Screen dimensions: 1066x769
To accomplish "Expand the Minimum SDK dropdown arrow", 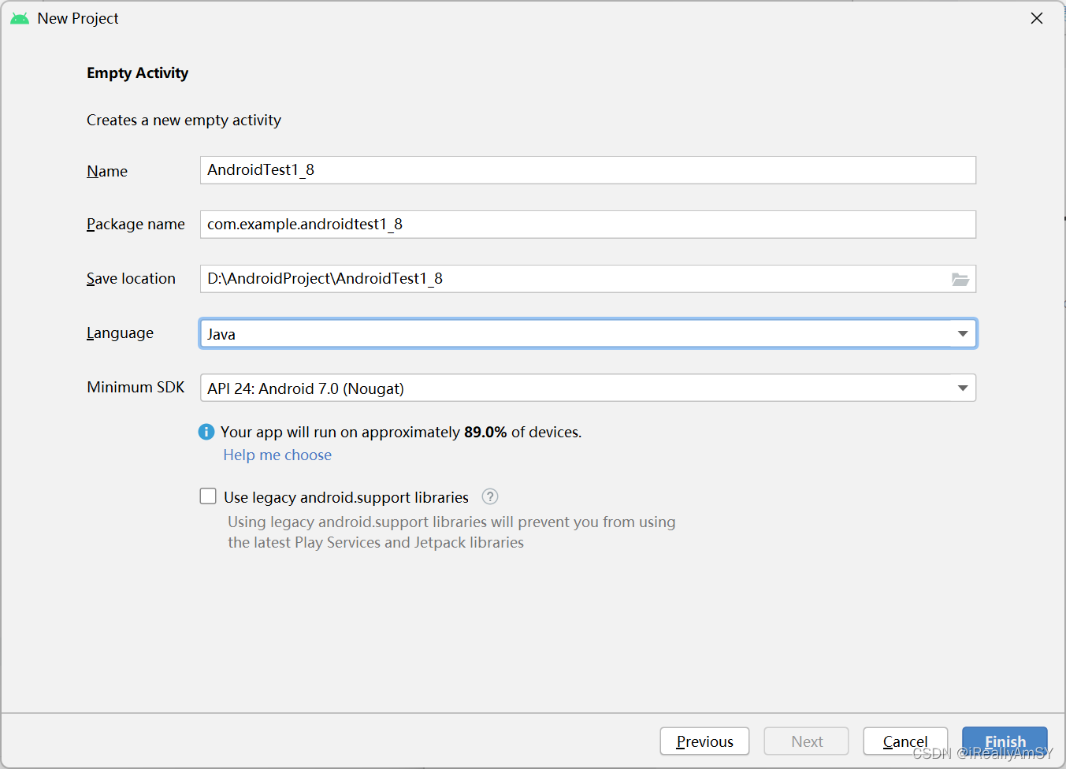I will click(962, 388).
